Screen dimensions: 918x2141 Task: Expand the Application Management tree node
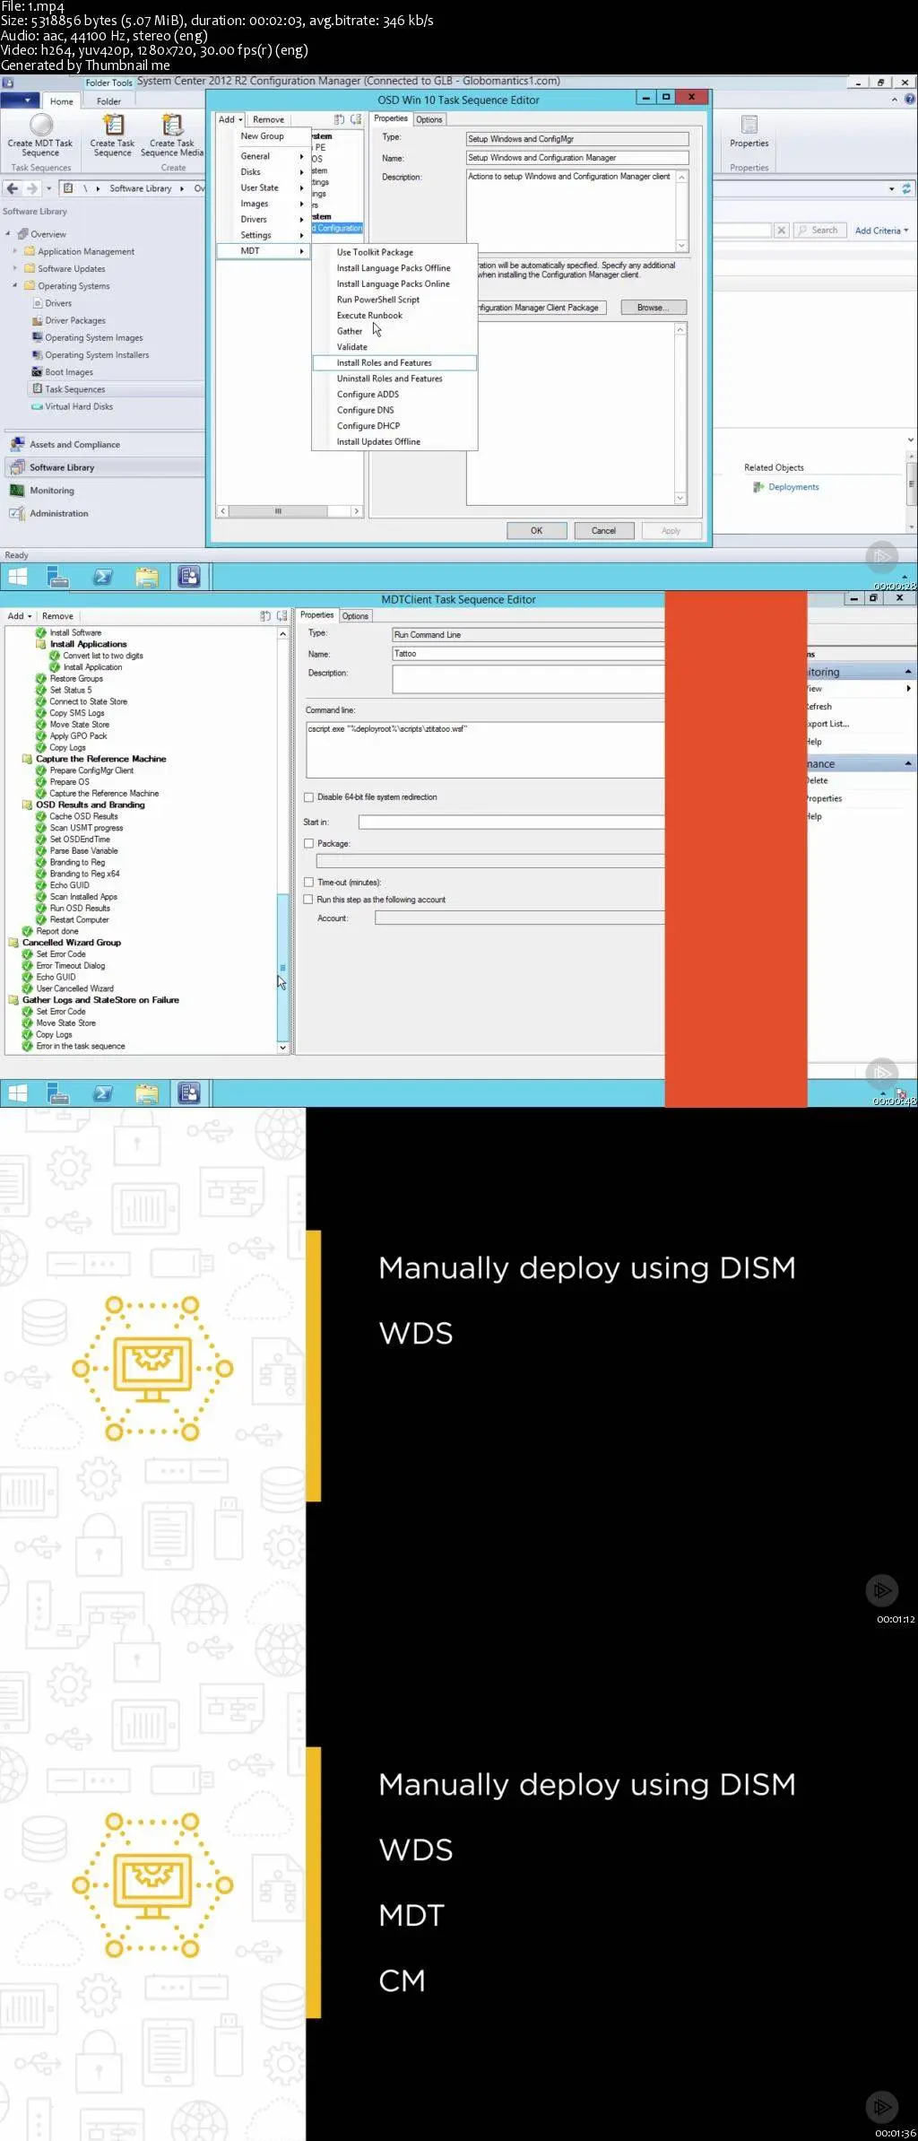[15, 252]
